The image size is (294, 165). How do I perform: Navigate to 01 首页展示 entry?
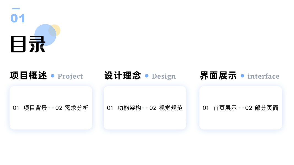220,108
